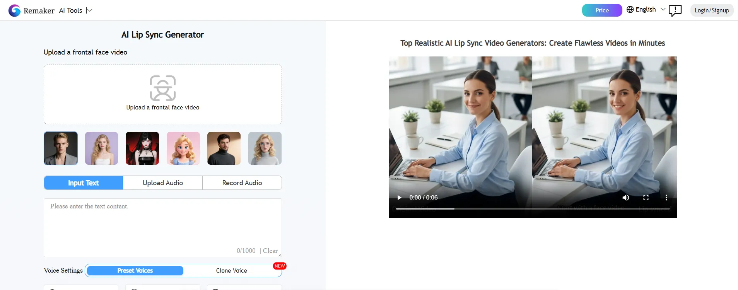Click the Price button
738x290 pixels.
click(602, 10)
